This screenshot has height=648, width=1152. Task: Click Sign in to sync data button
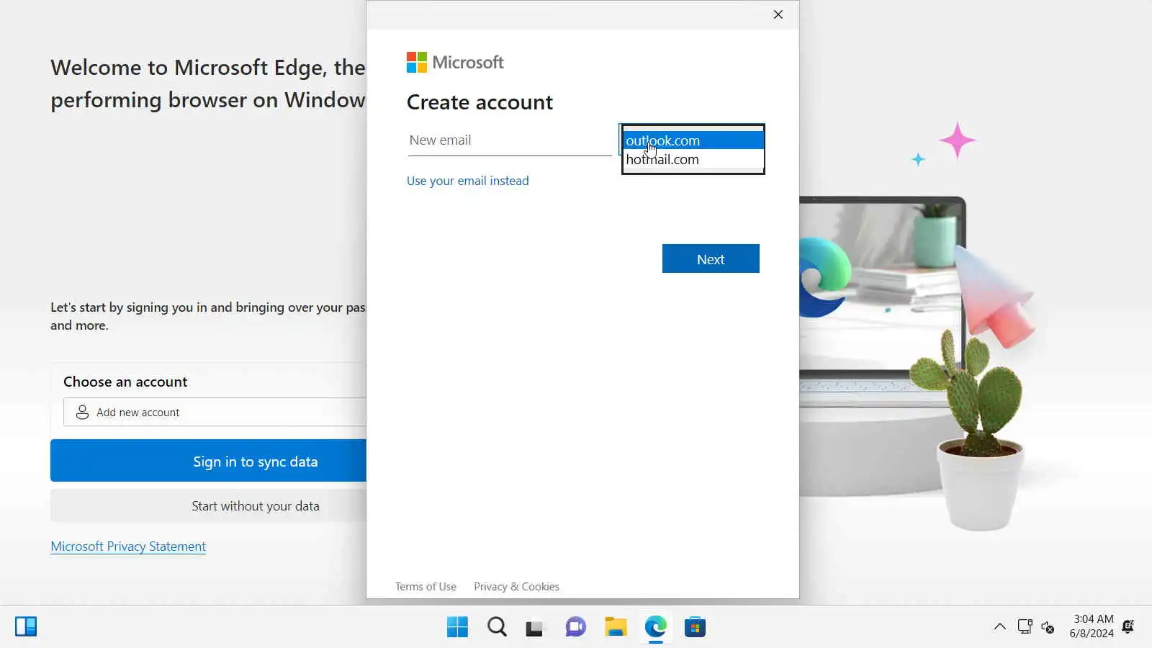click(x=209, y=461)
